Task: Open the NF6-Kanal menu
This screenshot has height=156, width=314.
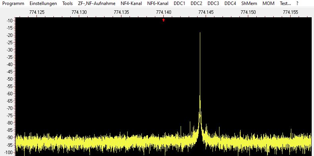Action: click(158, 3)
